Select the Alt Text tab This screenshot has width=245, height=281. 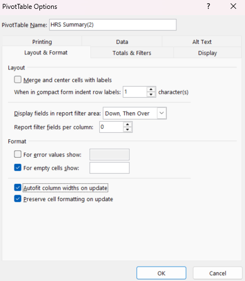(202, 42)
